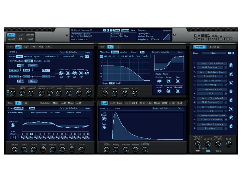Click the exclamation button beside Save
Image resolution: width=242 pixels, height=181 pixels.
point(111,30)
